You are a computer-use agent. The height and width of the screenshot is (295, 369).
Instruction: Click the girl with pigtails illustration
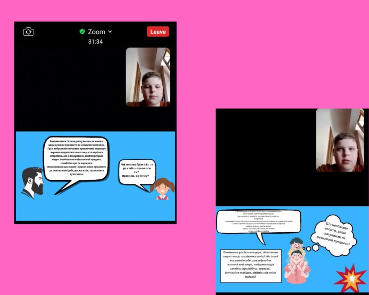(x=162, y=189)
